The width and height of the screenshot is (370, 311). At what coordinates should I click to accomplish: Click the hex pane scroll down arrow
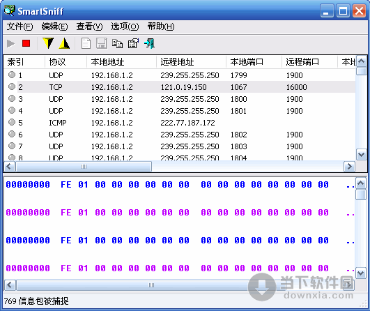360,273
